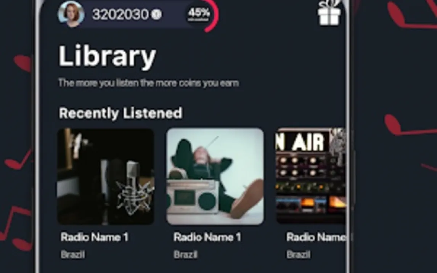
Task: Open the ON AIR mixer station thumbnail
Action: pyautogui.click(x=310, y=176)
